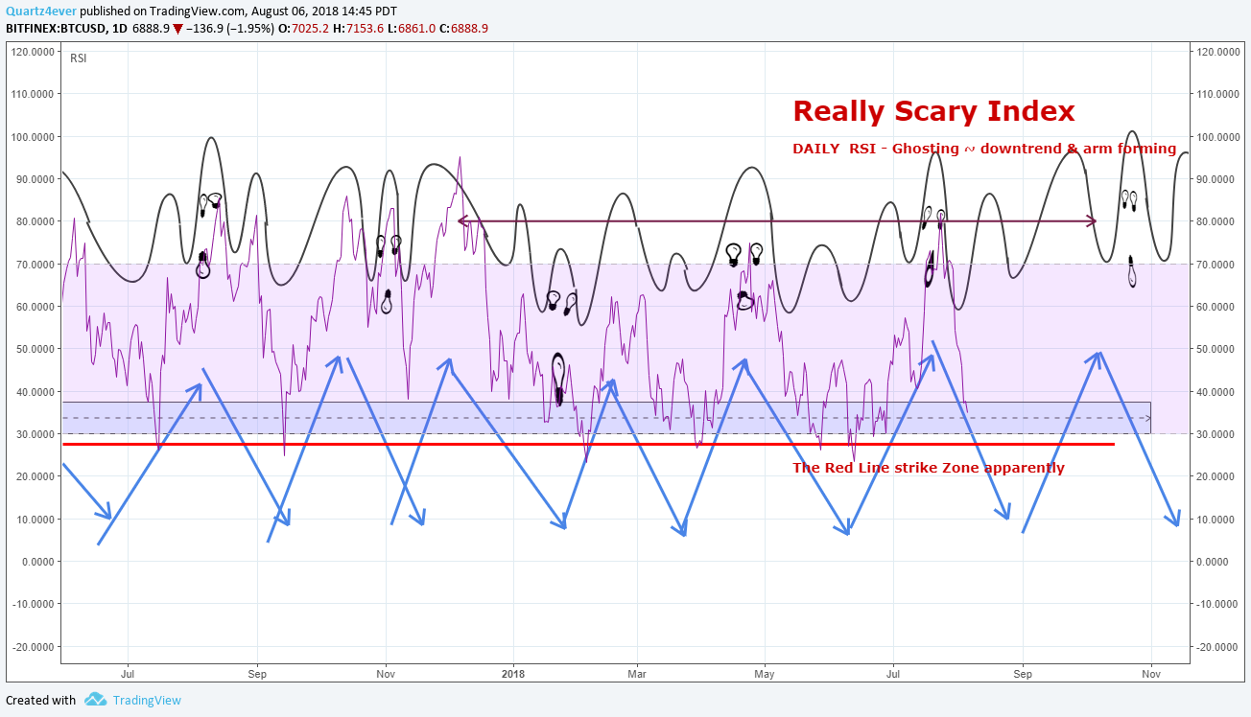Click the Really Scary Index title text
Image resolution: width=1251 pixels, height=717 pixels.
(933, 111)
